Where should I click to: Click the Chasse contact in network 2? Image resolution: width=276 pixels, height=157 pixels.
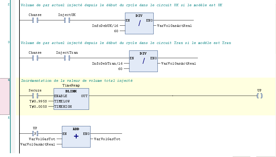pos(35,20)
